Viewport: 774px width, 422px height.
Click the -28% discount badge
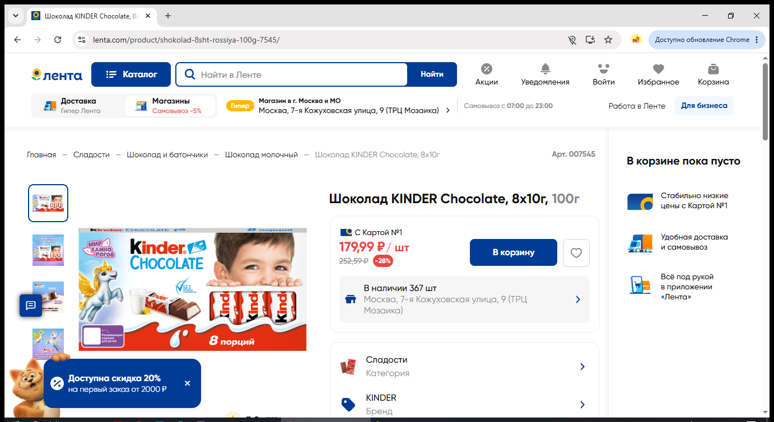point(383,261)
